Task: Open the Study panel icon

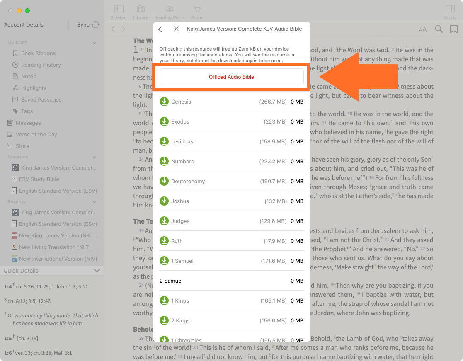Action: coord(450,9)
